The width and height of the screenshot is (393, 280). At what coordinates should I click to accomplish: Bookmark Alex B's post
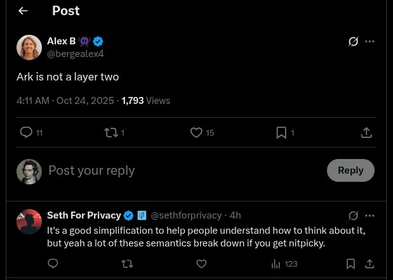pyautogui.click(x=281, y=132)
